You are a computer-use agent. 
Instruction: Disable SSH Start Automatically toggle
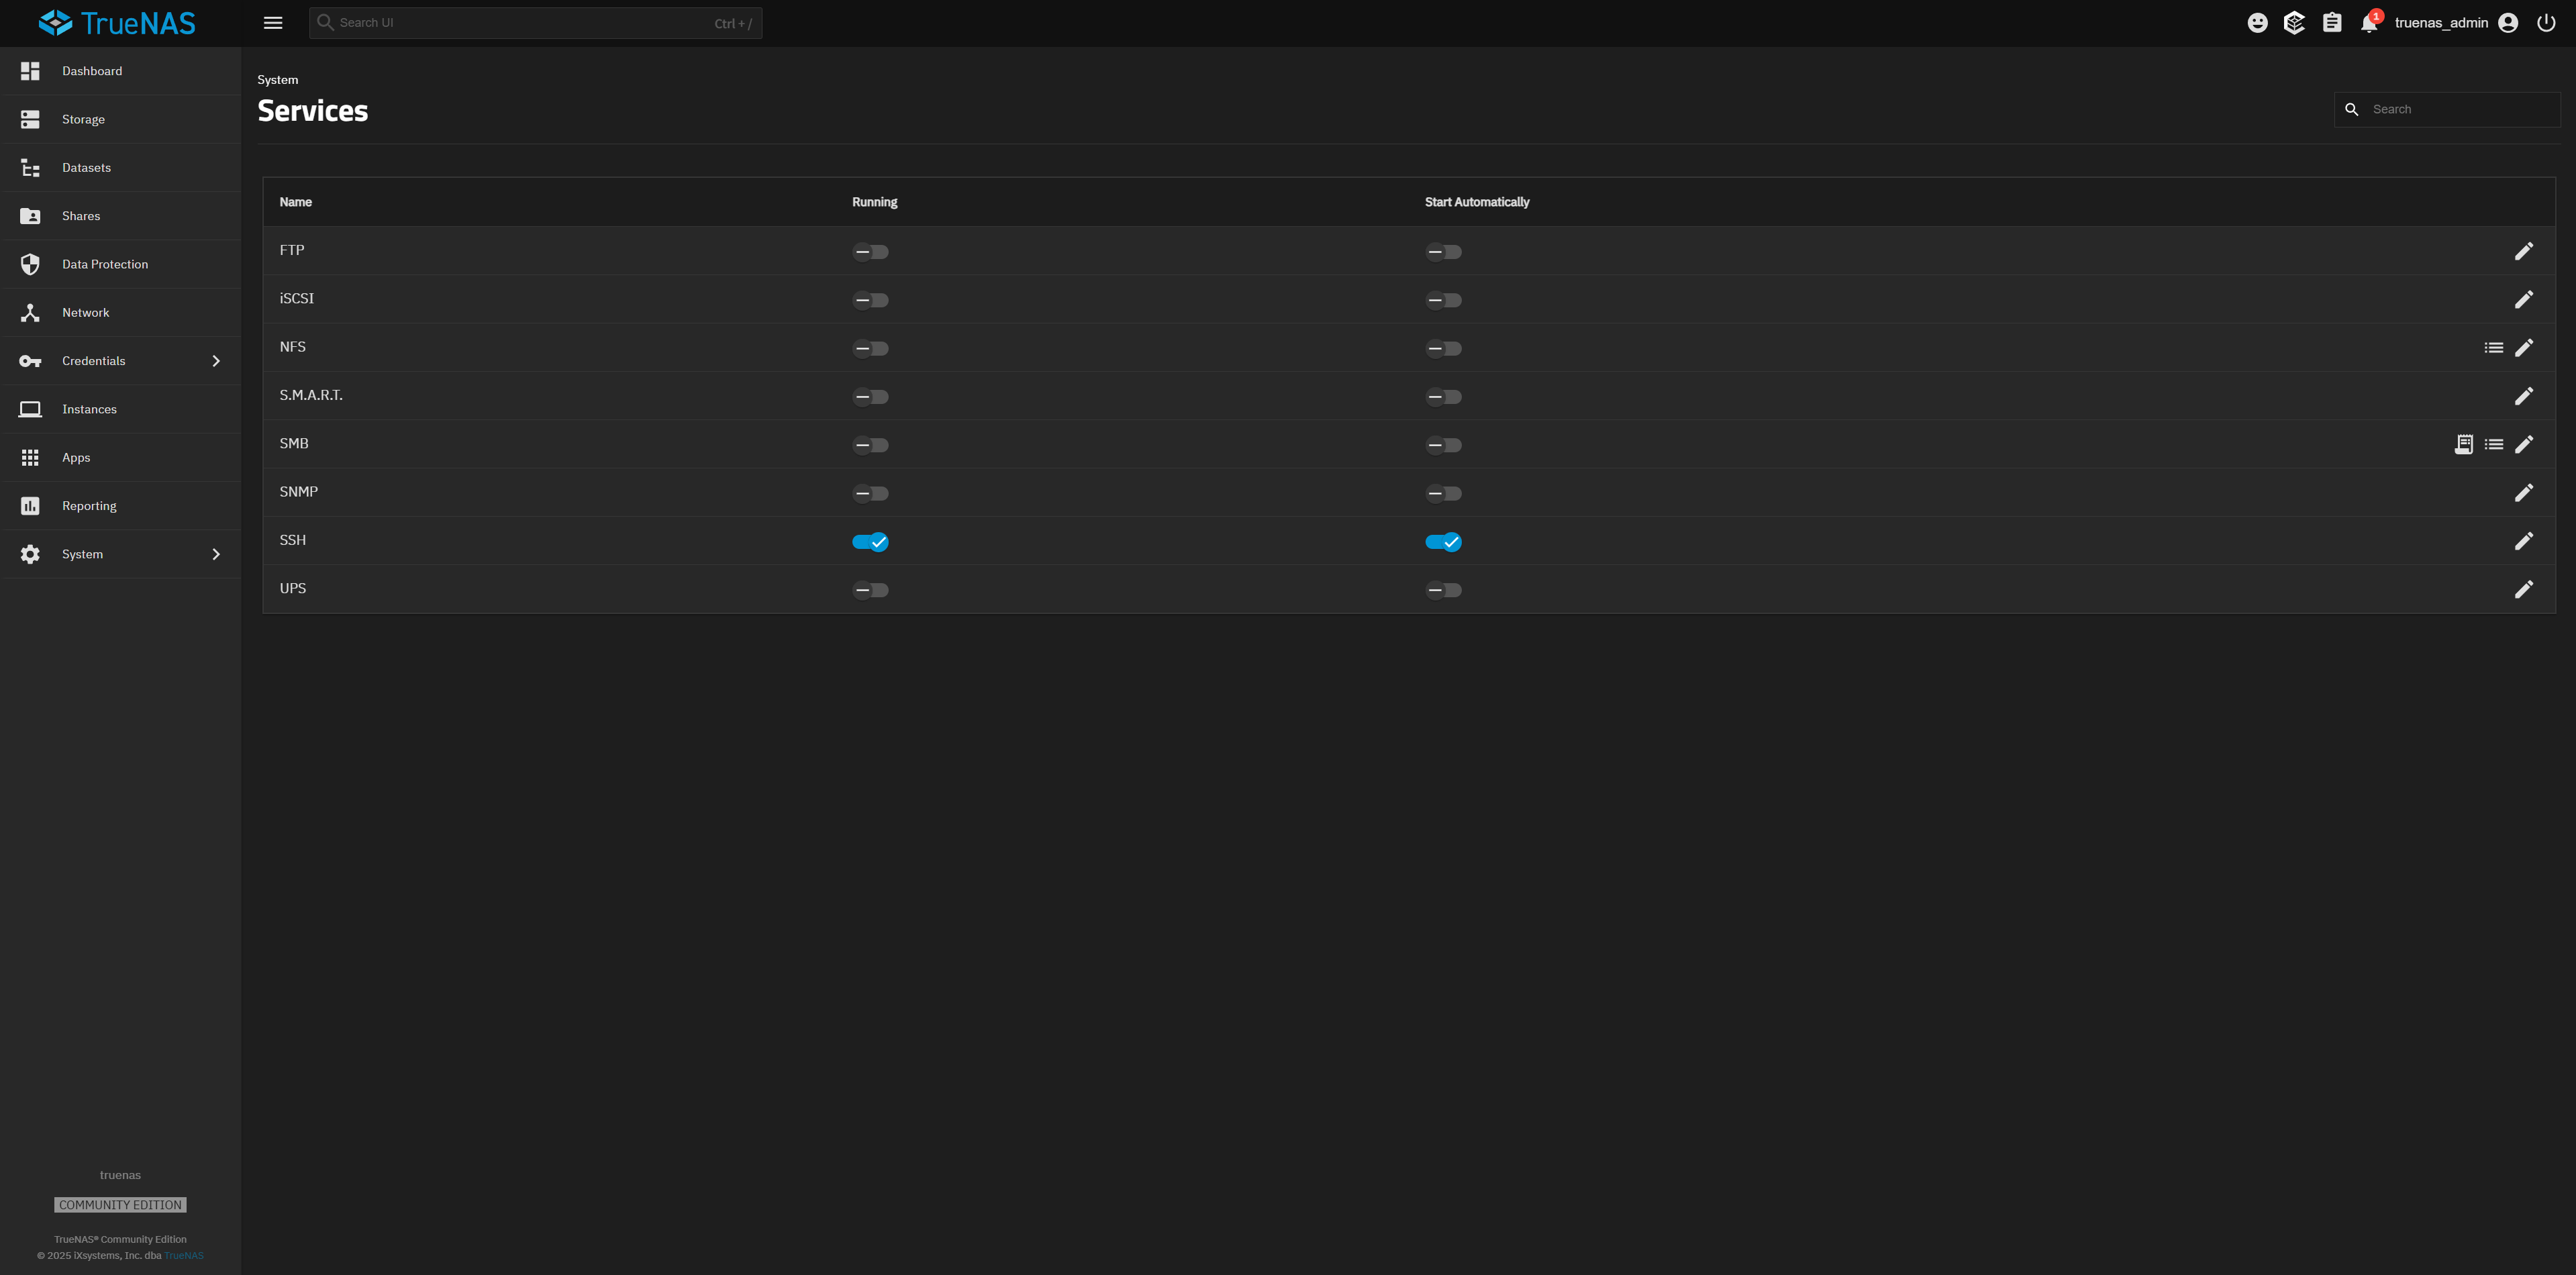(1443, 542)
